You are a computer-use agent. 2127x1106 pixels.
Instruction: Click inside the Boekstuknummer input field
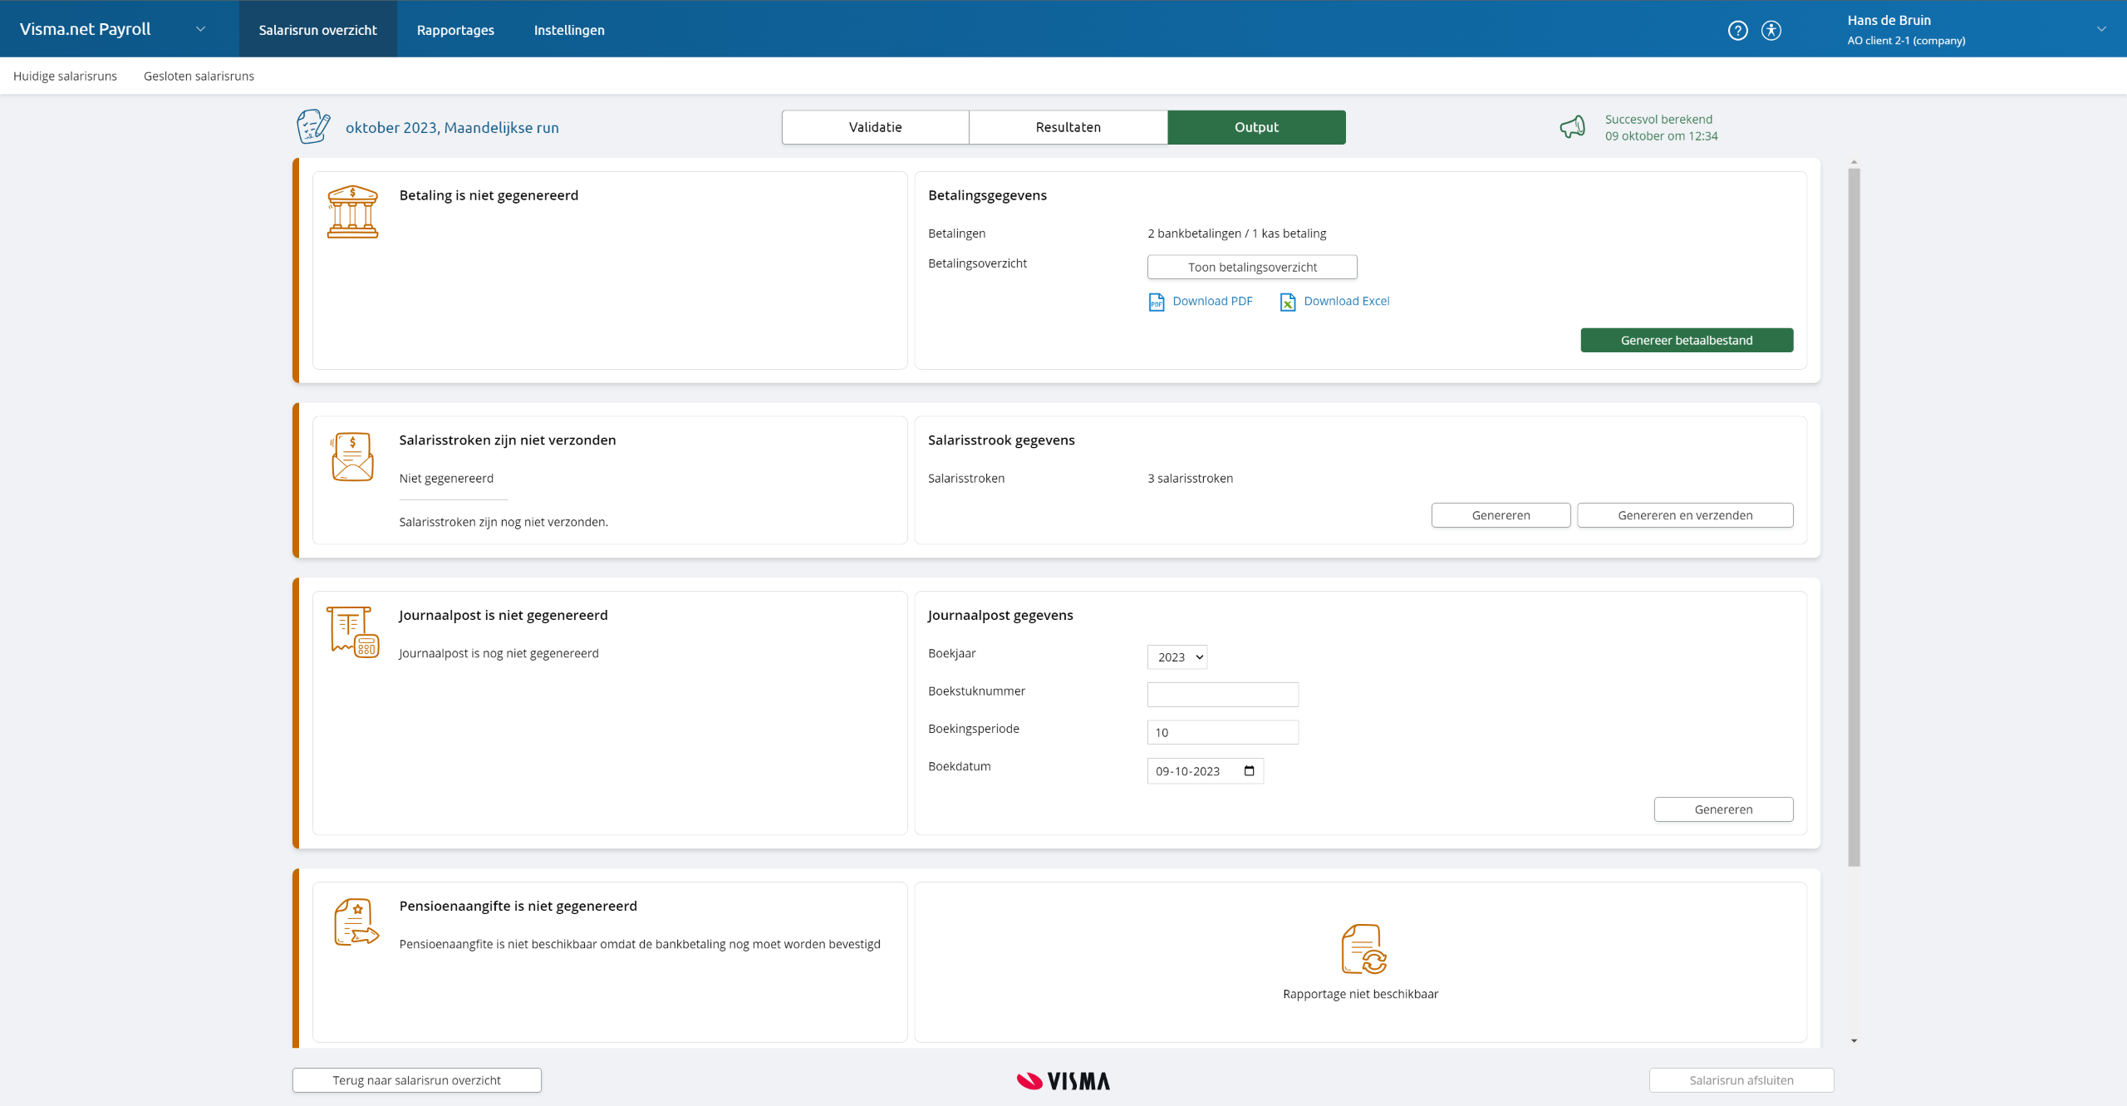tap(1222, 694)
